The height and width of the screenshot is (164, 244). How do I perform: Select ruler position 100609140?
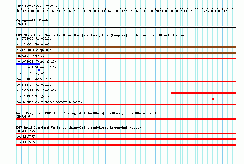click(x=105, y=11)
